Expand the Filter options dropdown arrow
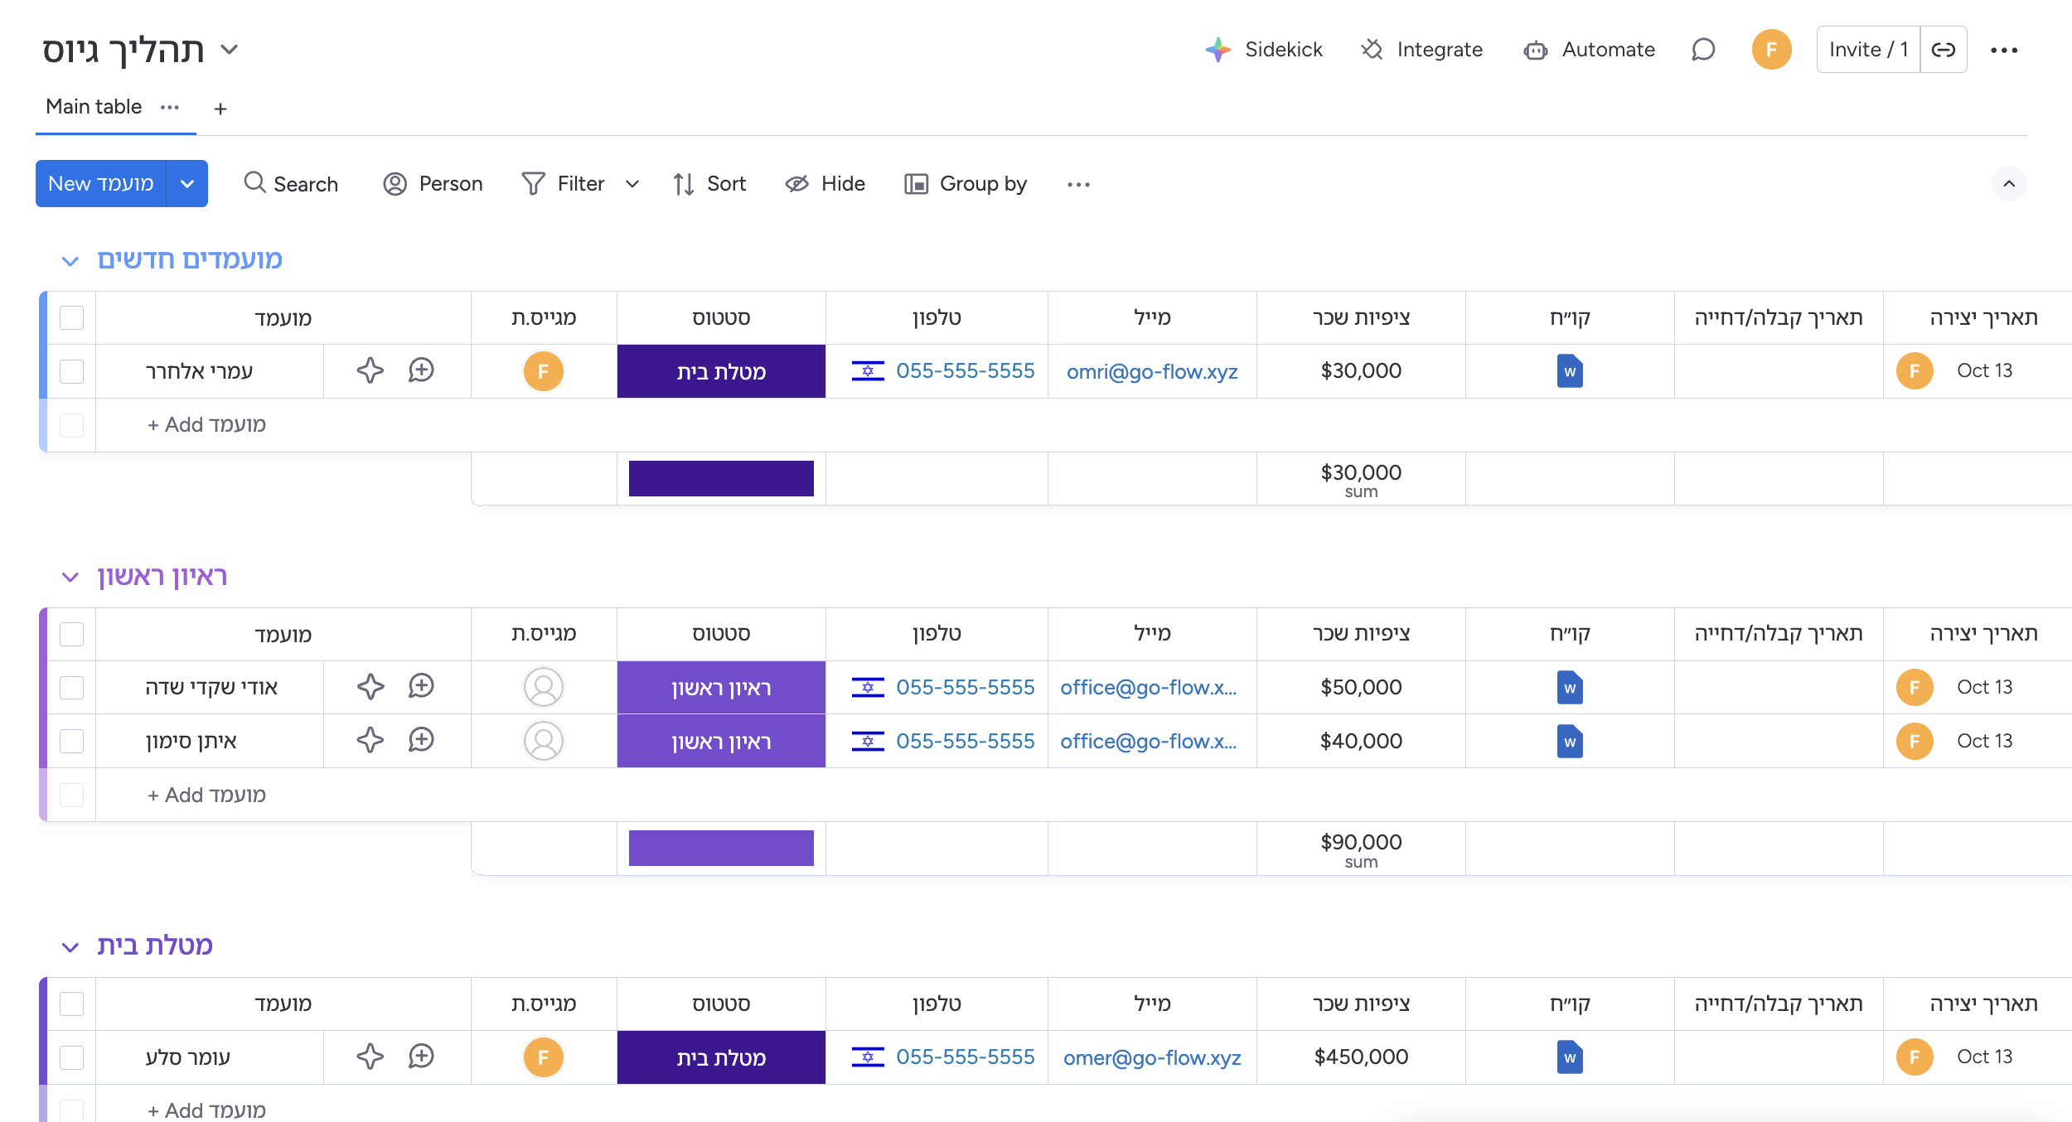 point(632,184)
